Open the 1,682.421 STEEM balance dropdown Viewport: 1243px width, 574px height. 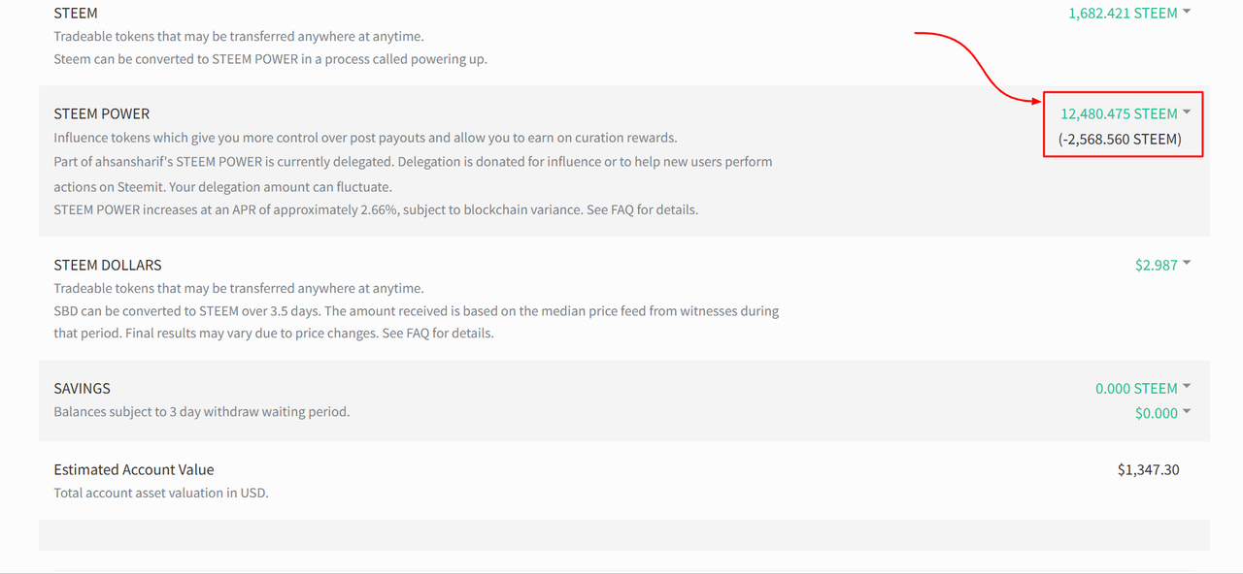[1123, 13]
